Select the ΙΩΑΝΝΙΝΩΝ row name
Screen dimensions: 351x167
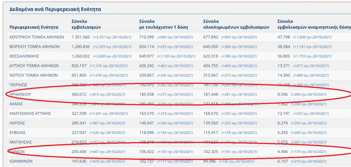[x=21, y=161]
